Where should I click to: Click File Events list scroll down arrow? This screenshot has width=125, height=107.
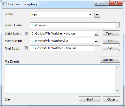point(117,91)
